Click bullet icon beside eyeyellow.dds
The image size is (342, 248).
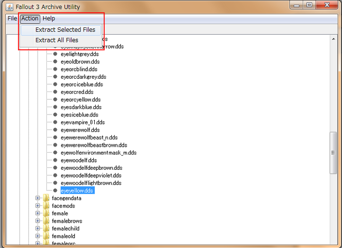55,191
